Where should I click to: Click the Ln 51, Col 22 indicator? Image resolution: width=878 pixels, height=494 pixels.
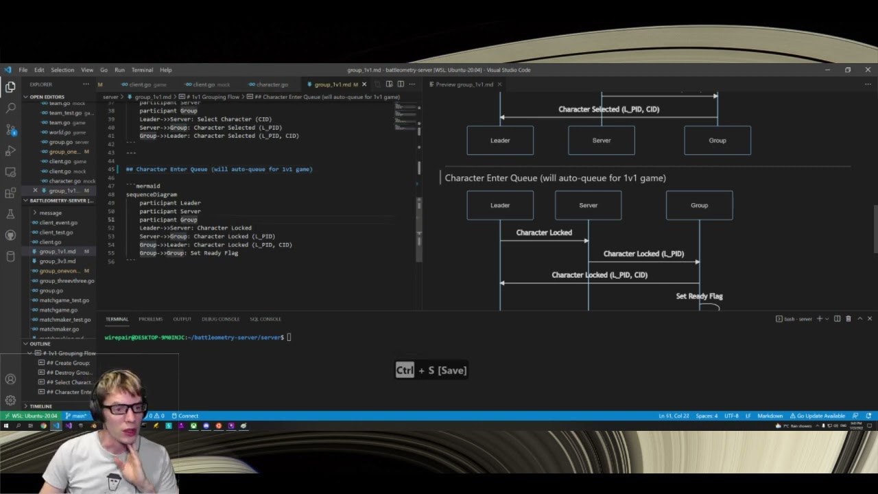coord(674,416)
